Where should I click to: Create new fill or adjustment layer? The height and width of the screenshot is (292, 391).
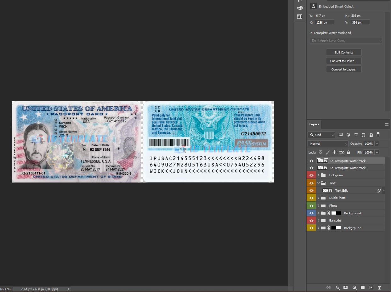pos(354,287)
